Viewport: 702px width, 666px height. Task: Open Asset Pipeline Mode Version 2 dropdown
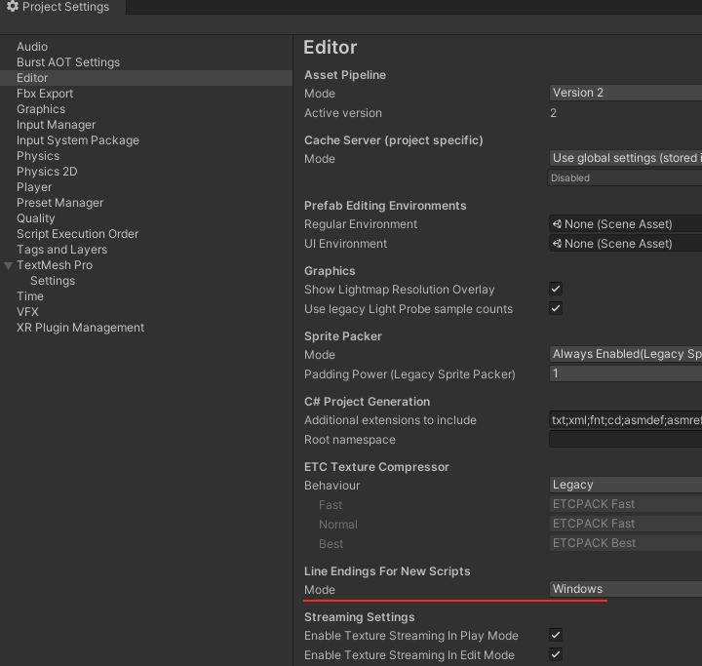tap(625, 93)
